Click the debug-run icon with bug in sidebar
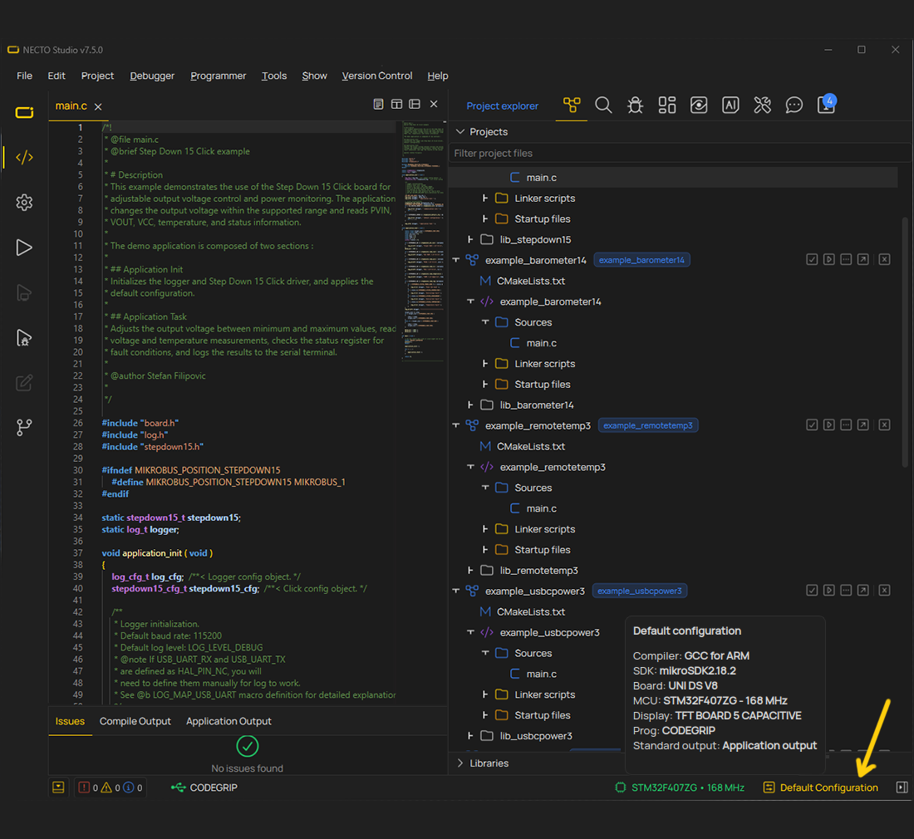The height and width of the screenshot is (839, 914). pos(24,338)
